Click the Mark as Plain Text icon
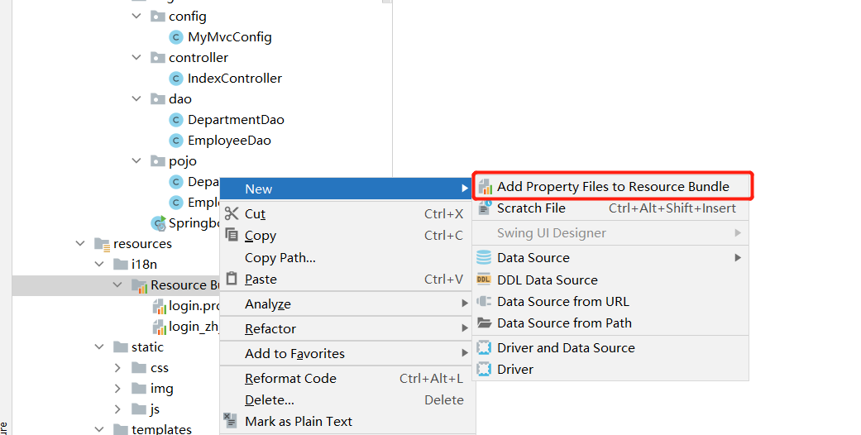This screenshot has width=861, height=435. point(232,422)
